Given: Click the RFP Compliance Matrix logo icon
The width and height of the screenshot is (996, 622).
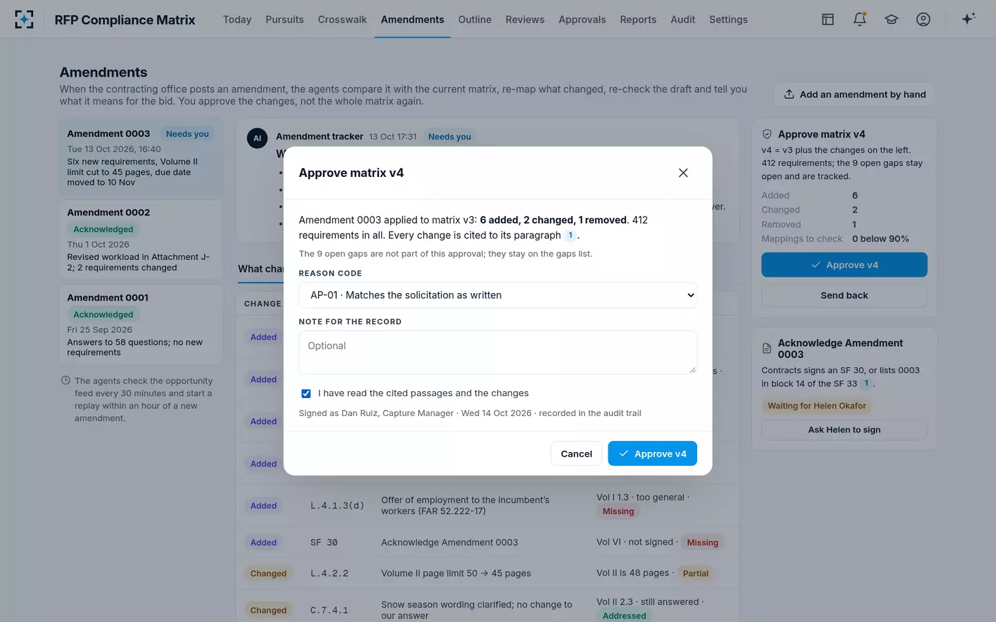Looking at the screenshot, I should pyautogui.click(x=24, y=19).
